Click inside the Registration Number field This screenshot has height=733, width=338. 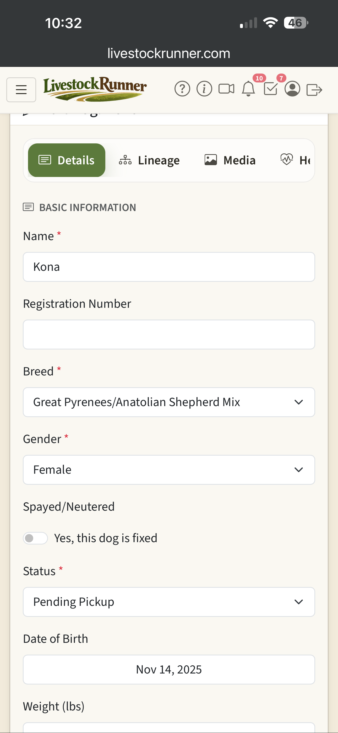tap(169, 334)
